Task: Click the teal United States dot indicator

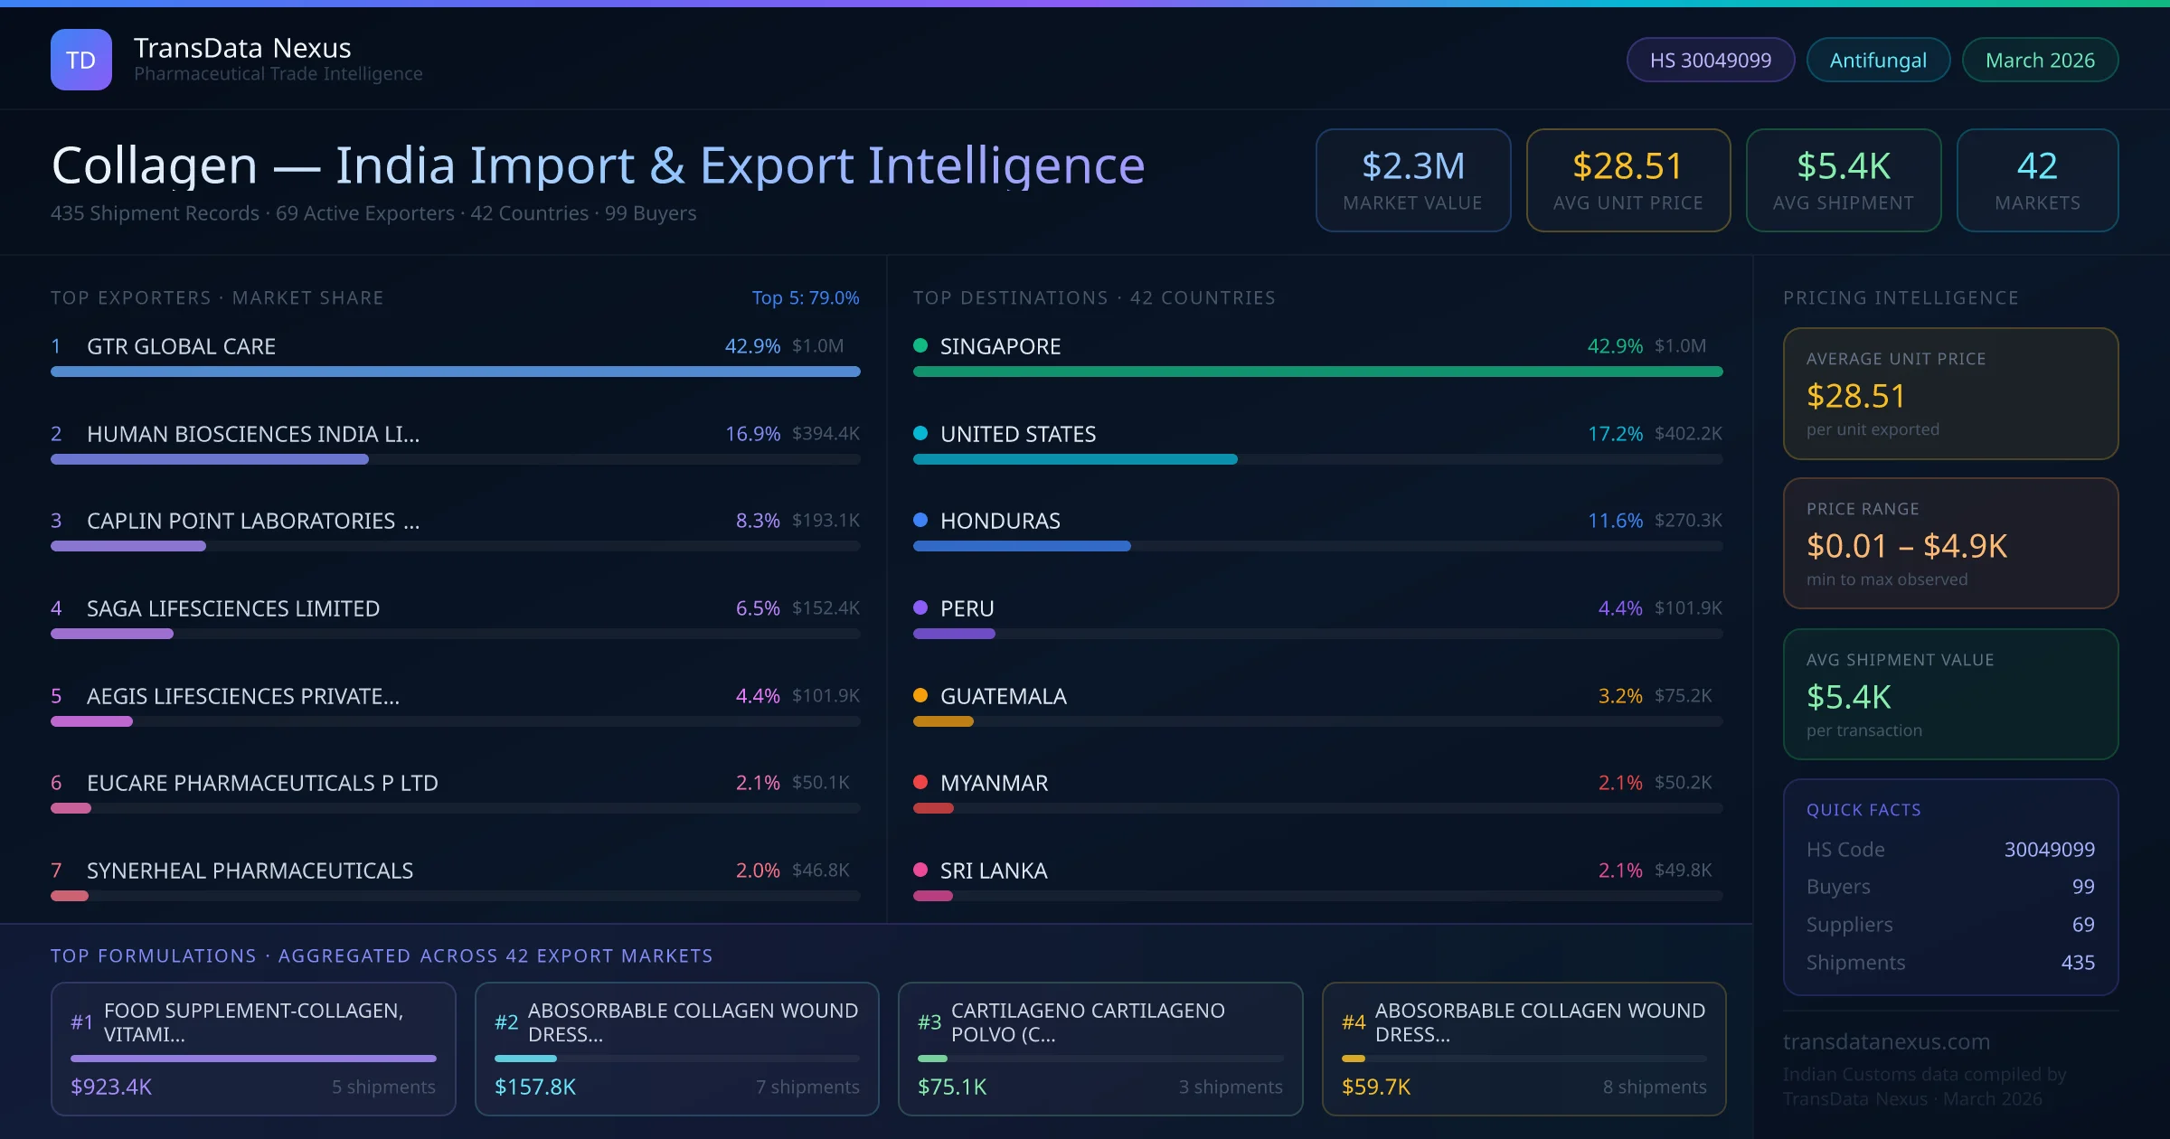Action: pyautogui.click(x=920, y=433)
